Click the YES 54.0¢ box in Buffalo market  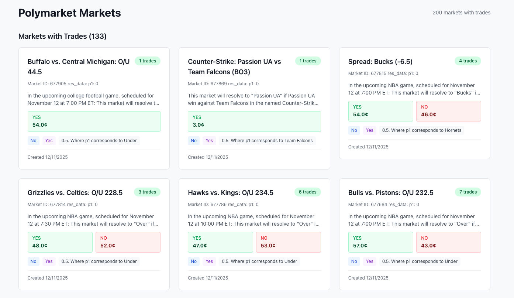click(x=94, y=121)
